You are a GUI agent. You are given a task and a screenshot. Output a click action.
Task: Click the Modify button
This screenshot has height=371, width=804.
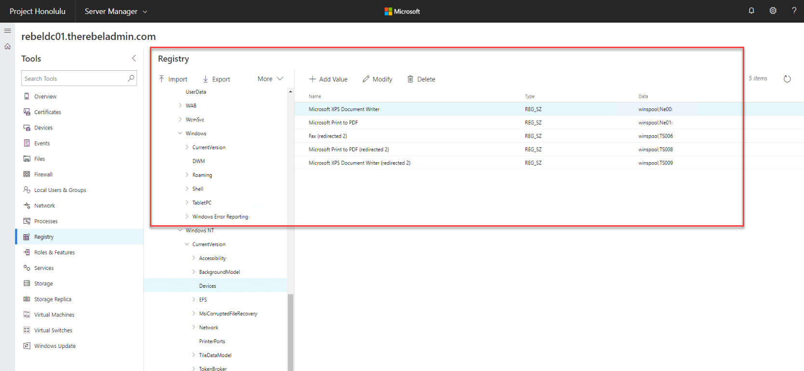click(x=377, y=79)
